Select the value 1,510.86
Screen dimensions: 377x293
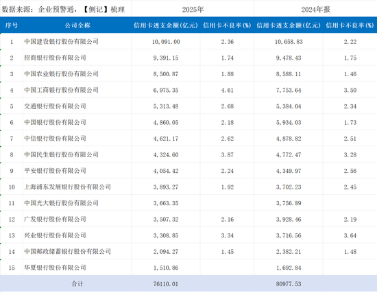(x=166, y=268)
